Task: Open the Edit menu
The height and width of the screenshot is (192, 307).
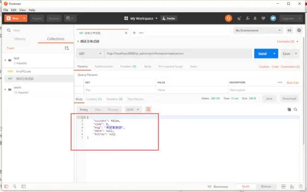Action: pyautogui.click(x=13, y=10)
